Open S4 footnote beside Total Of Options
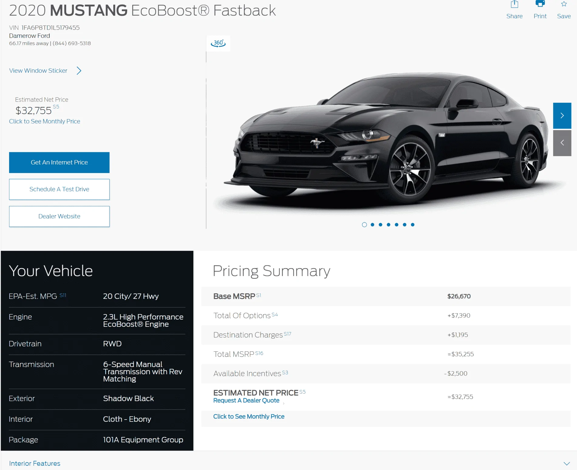The width and height of the screenshot is (577, 470). pos(275,315)
